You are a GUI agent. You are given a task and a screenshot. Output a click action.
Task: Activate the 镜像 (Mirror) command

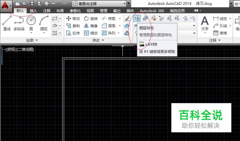91,26
